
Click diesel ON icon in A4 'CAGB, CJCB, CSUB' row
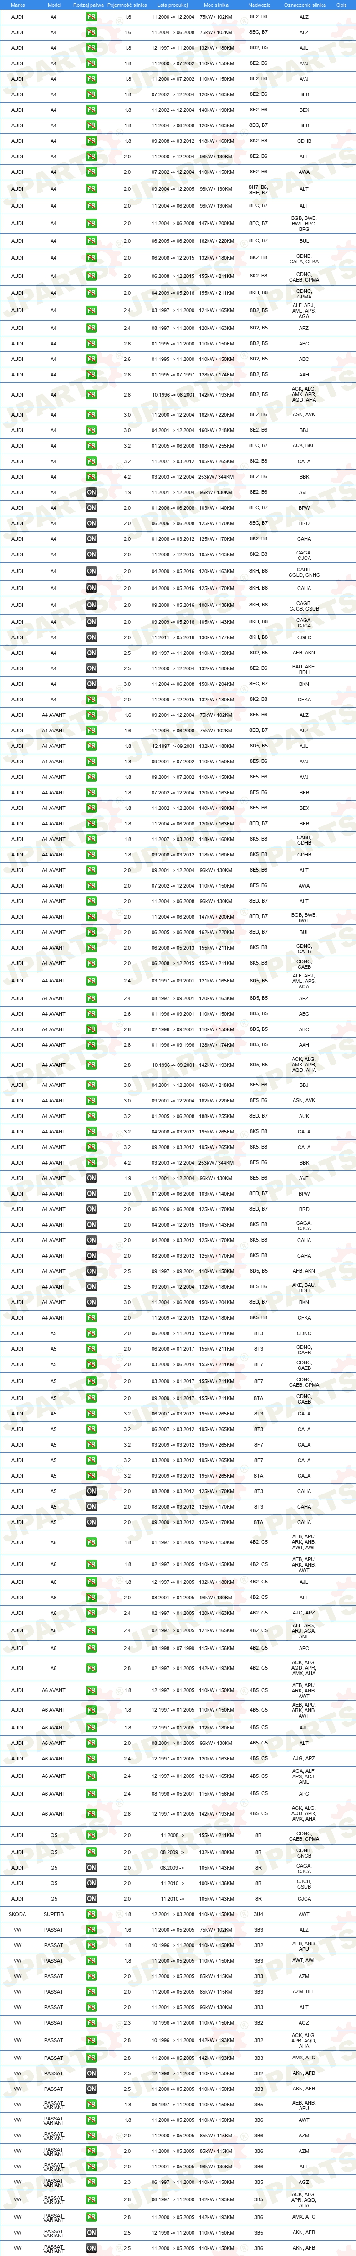tap(91, 605)
